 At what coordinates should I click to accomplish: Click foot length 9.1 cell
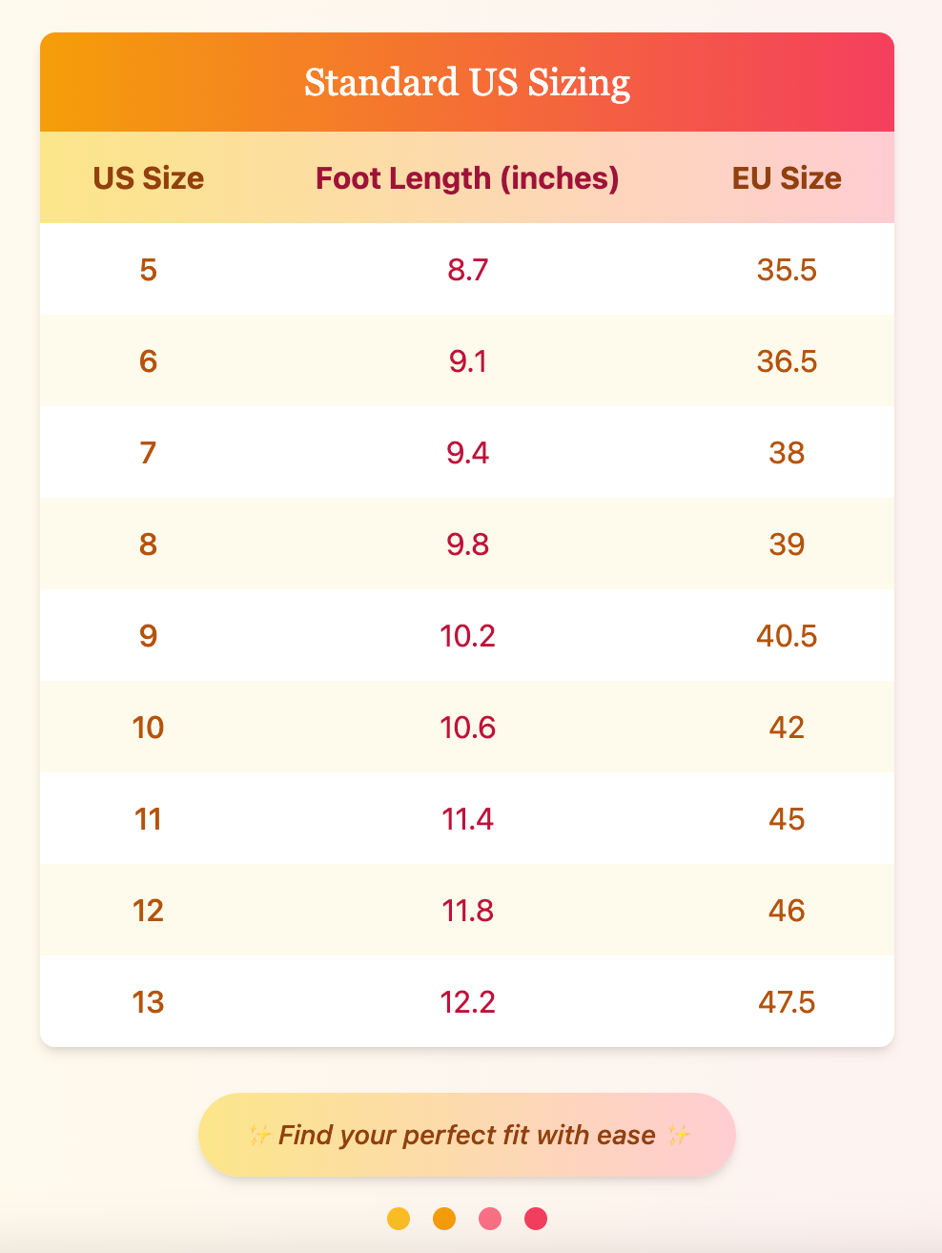[x=467, y=361]
